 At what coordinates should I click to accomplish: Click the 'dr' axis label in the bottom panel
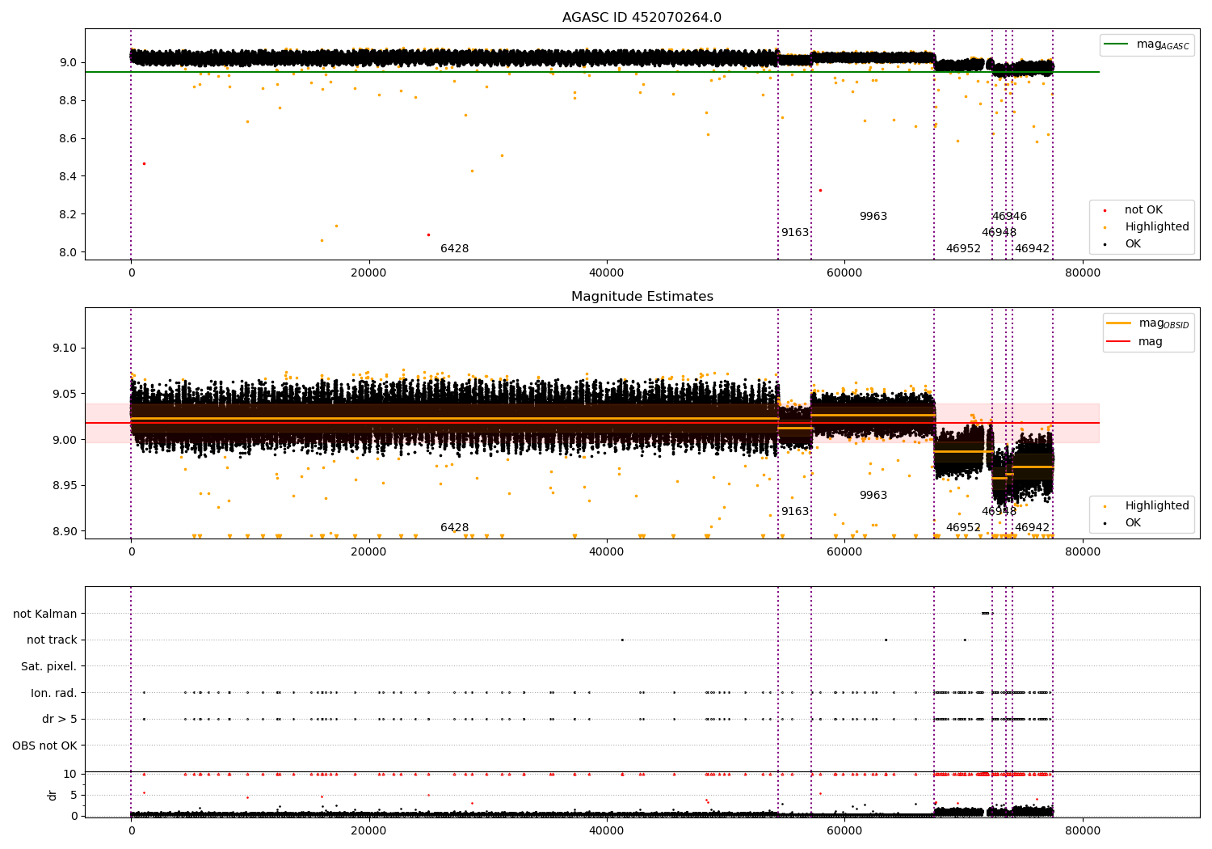[x=53, y=795]
